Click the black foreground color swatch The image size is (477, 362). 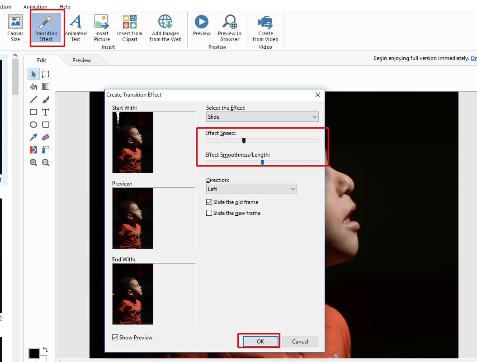click(x=34, y=353)
